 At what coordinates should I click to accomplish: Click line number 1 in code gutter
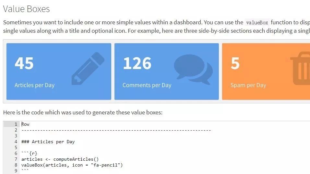16,124
